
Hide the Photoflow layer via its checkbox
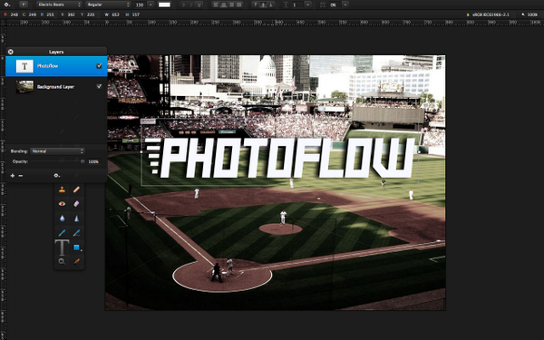[x=99, y=65]
